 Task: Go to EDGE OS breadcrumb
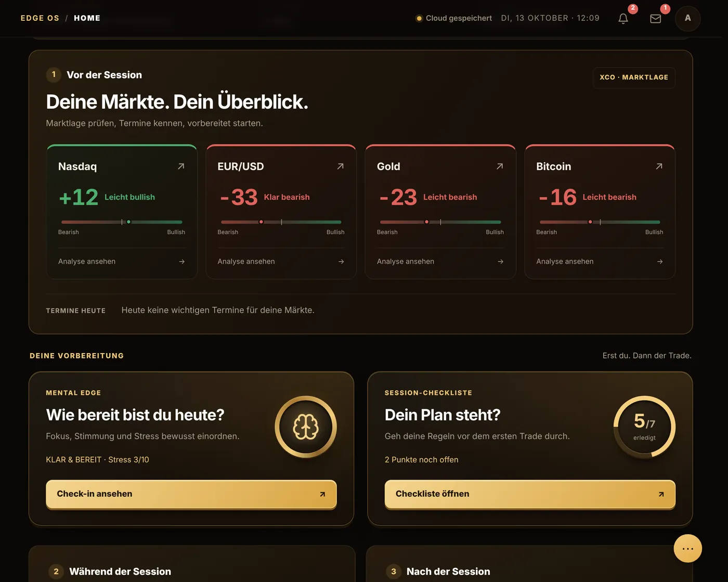(x=40, y=18)
